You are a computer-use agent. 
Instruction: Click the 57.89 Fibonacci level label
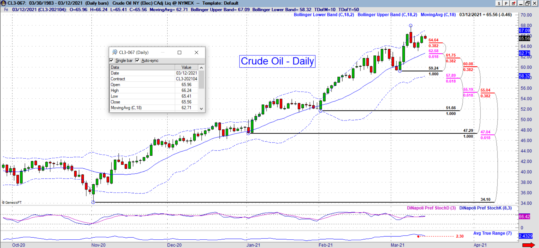451,76
